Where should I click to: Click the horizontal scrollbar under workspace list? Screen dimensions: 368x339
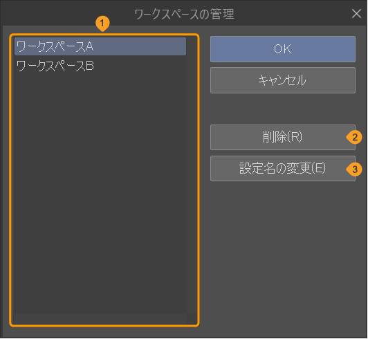[100, 318]
